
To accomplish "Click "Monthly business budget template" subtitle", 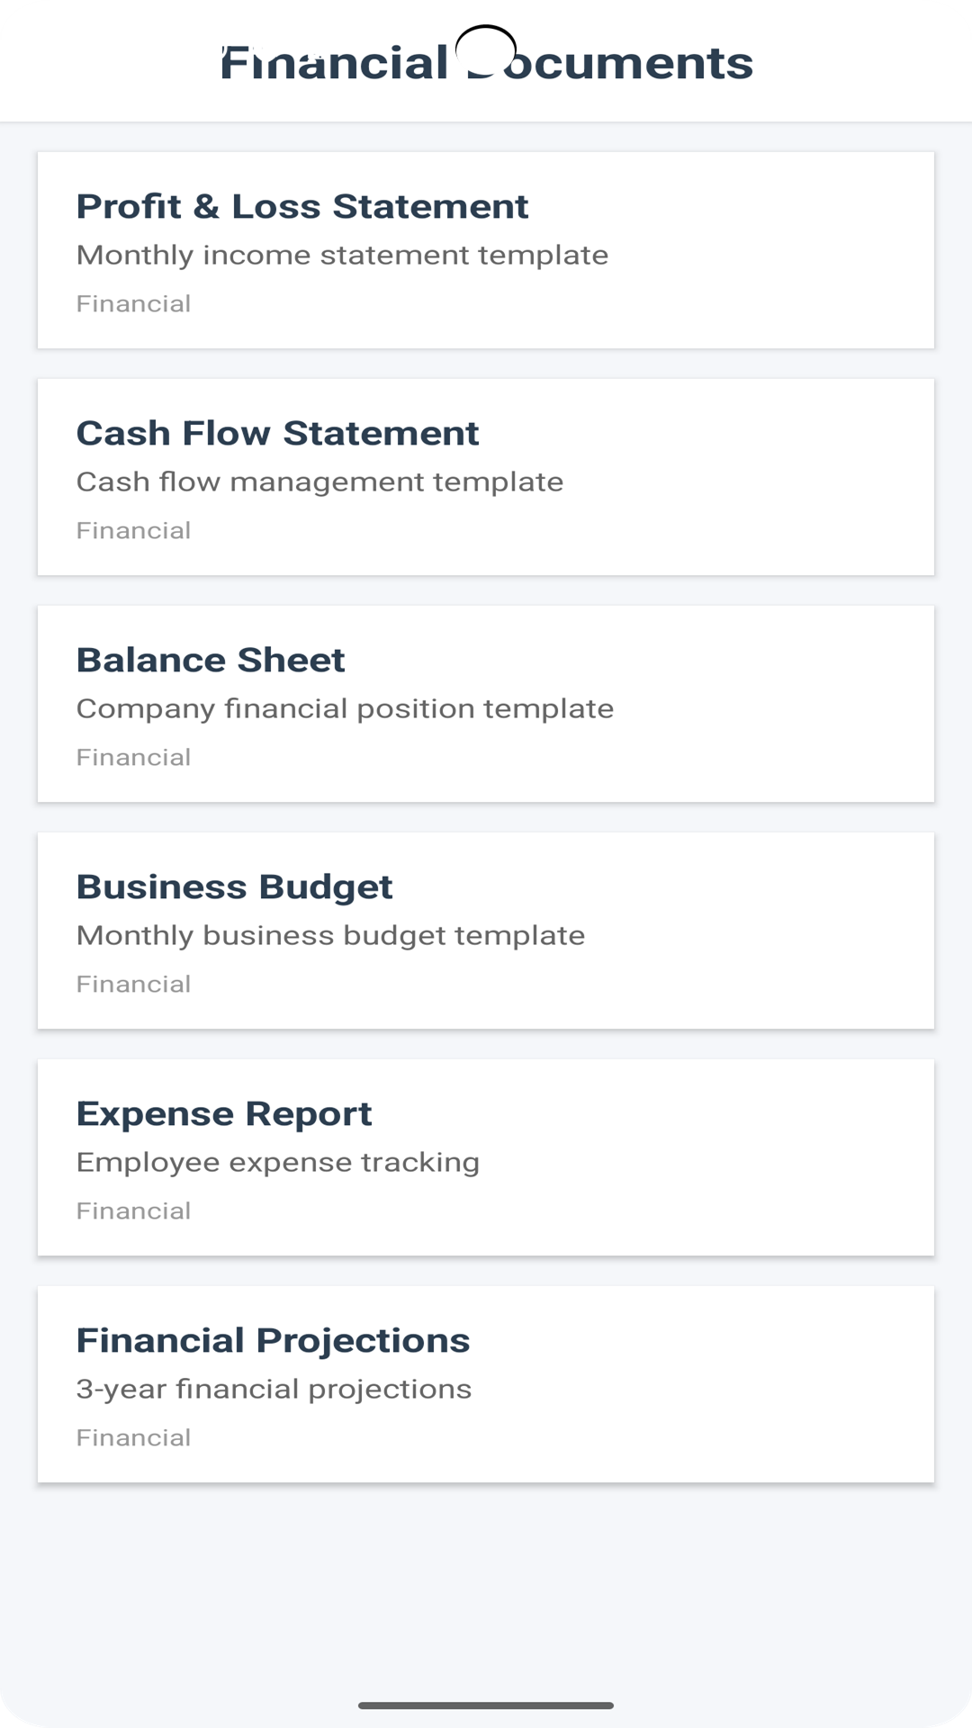I will coord(330,935).
